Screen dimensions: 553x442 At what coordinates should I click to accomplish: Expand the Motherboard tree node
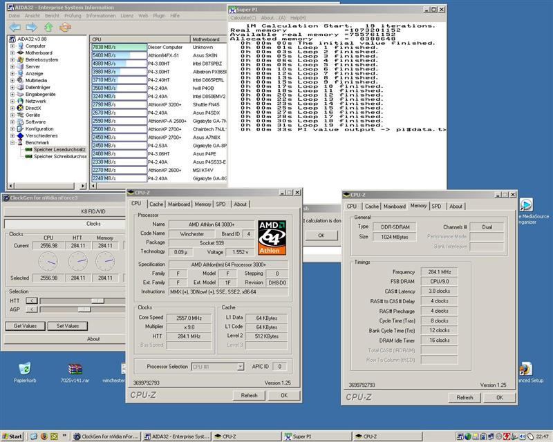click(12, 53)
